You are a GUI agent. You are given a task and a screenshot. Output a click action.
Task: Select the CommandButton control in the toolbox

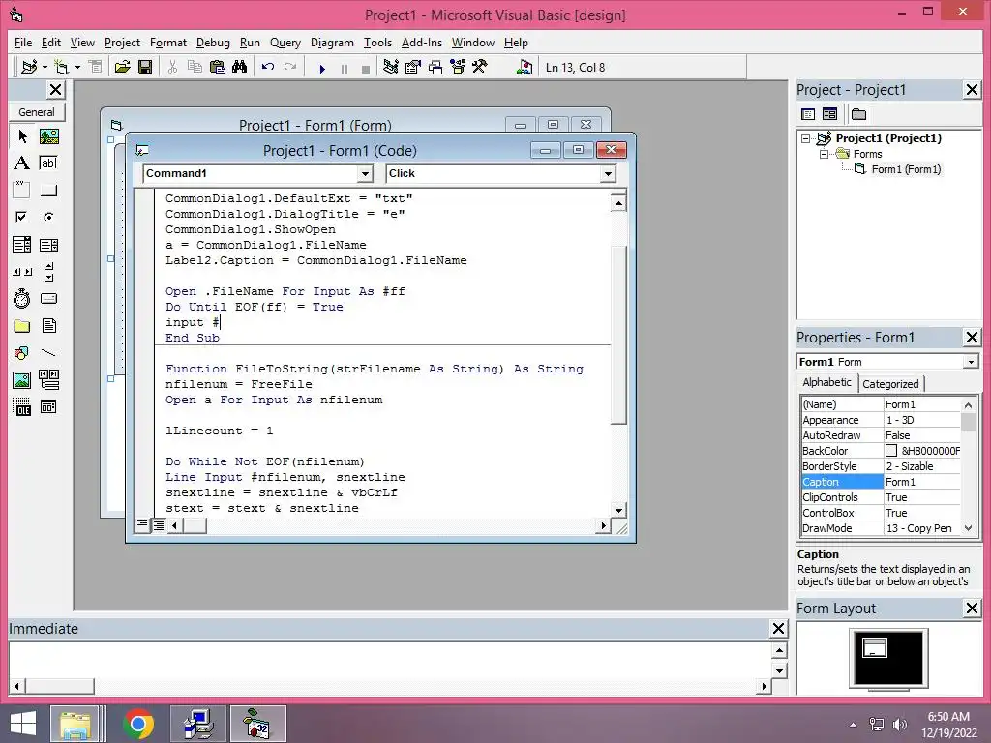coord(48,191)
